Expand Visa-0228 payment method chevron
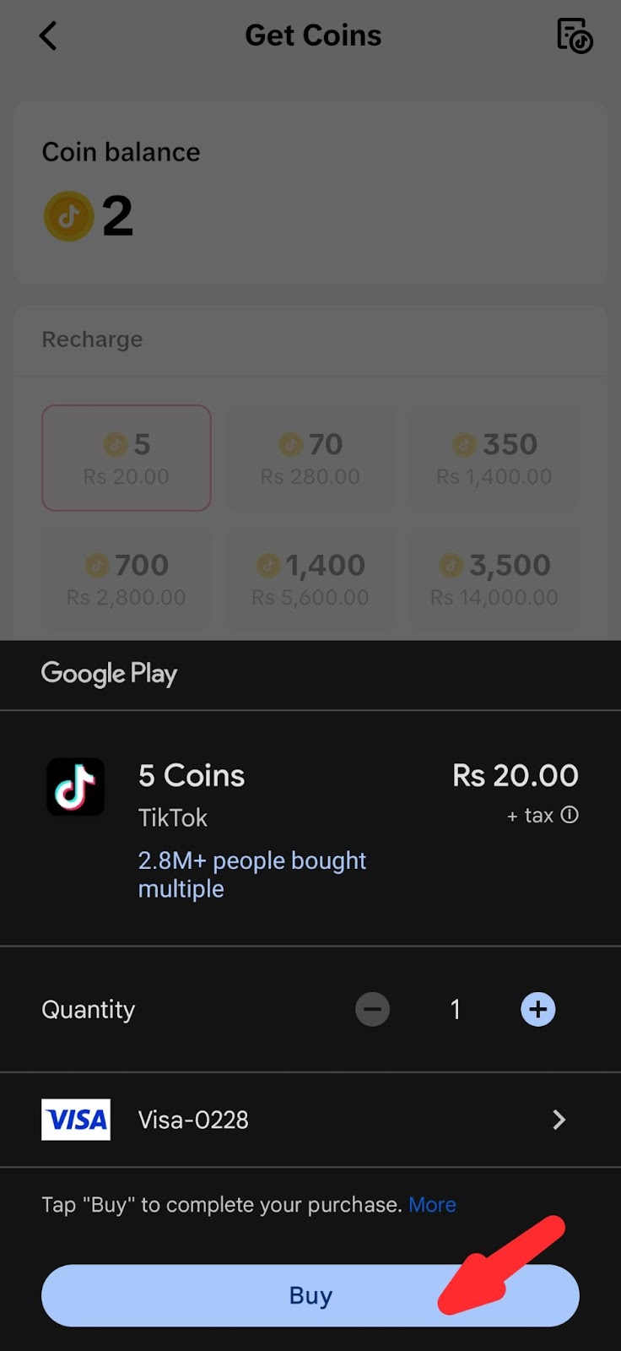Screen dimensions: 621x1351 559,1120
